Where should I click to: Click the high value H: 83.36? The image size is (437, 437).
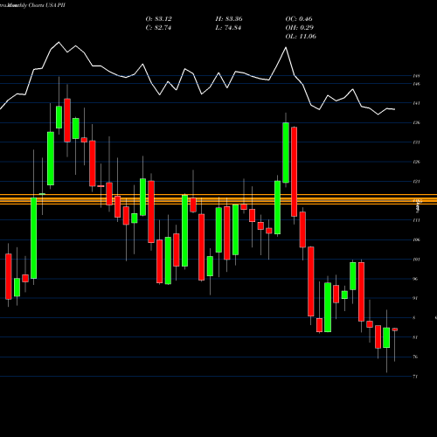(229, 19)
